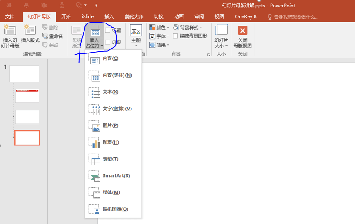
Task: Enable 隐藏背景图形 checkbox
Action: coord(176,36)
